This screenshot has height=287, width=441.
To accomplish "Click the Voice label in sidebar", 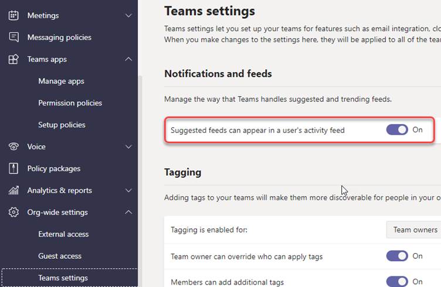I will click(x=36, y=146).
